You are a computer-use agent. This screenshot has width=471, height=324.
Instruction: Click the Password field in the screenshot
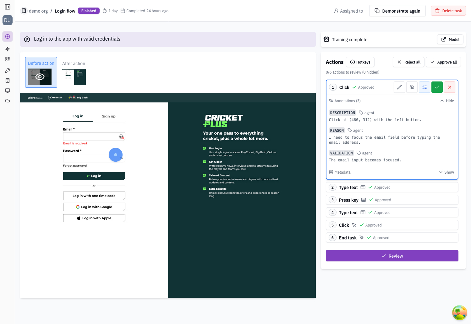(x=94, y=158)
